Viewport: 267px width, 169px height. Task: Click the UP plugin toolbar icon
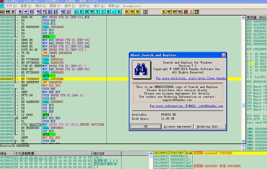click(x=169, y=11)
